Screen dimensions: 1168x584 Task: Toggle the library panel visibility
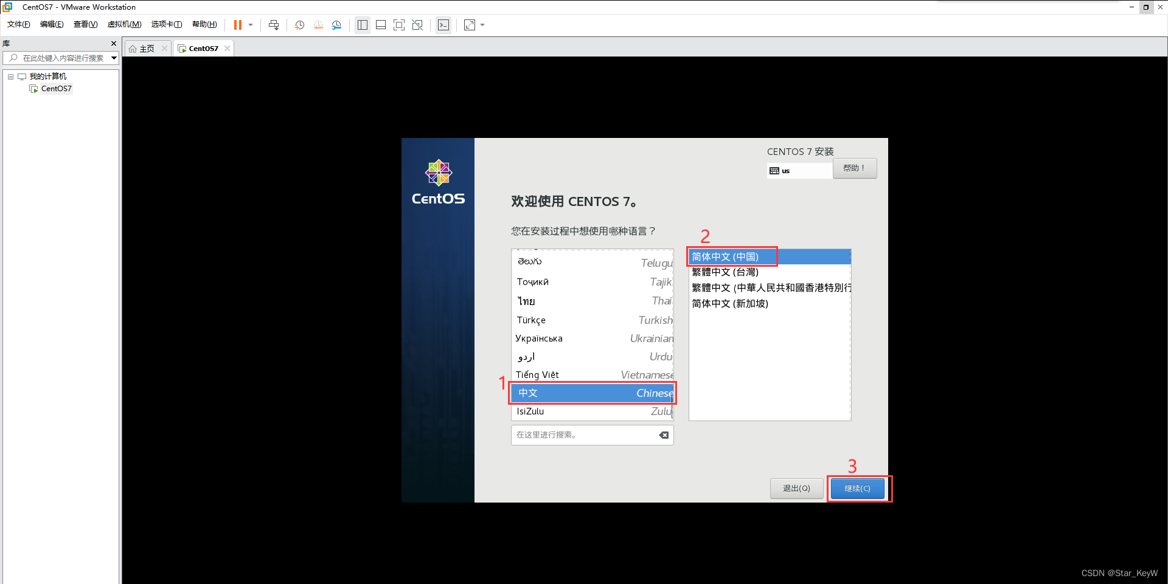pos(362,25)
